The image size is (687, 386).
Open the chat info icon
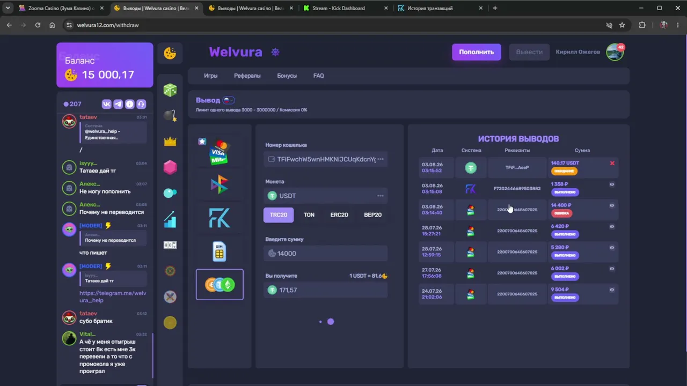(x=129, y=104)
